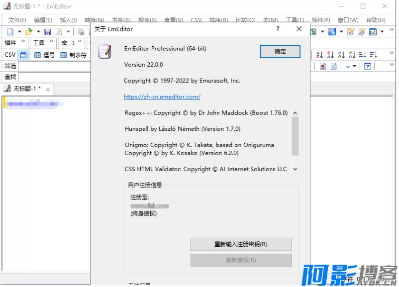Screen dimensions: 399x287
Task: Open the zh-cn.emeditor.com link
Action: (x=162, y=96)
